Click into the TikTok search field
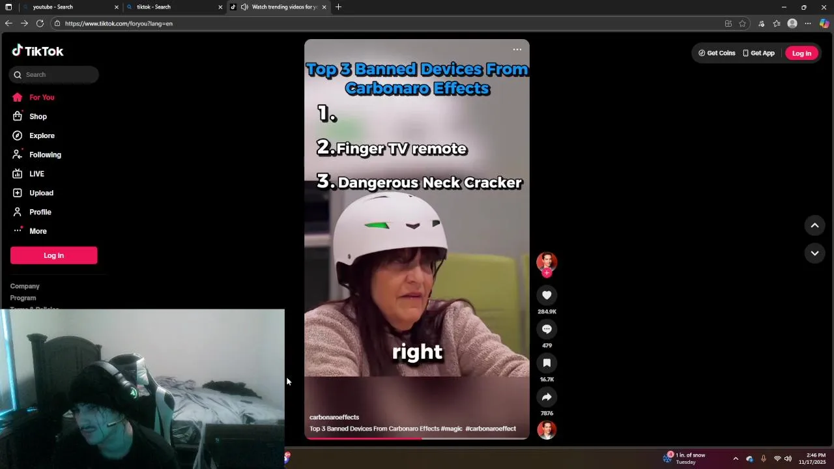This screenshot has width=834, height=469. click(x=54, y=74)
